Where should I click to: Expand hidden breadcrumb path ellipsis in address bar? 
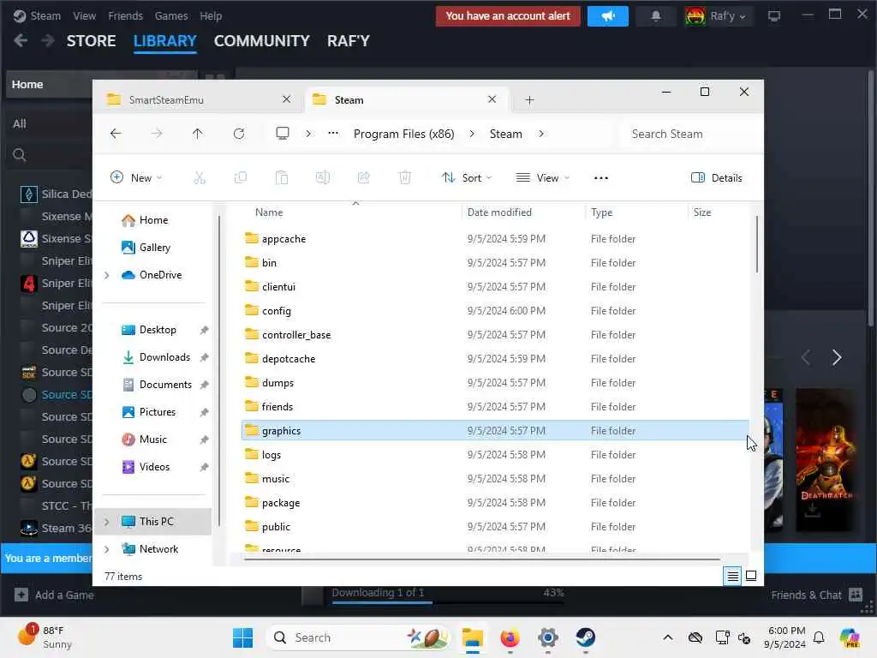click(x=333, y=133)
